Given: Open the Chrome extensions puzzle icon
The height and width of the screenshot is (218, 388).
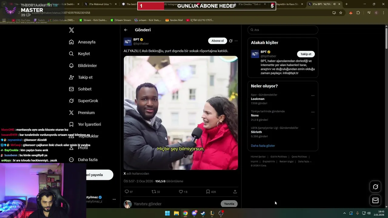Looking at the screenshot, I should [x=358, y=13].
